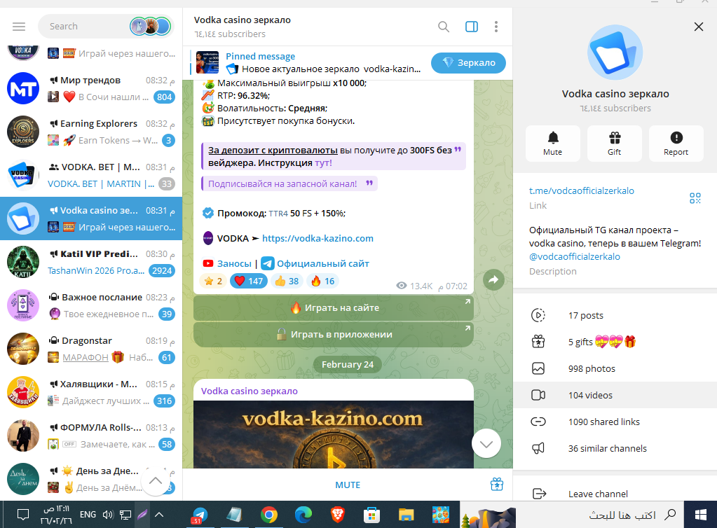717x528 pixels.
Task: Close the channel info panel
Action: click(698, 27)
